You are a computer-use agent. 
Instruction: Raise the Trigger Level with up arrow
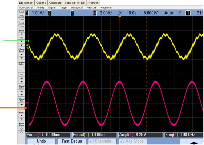point(21,54)
